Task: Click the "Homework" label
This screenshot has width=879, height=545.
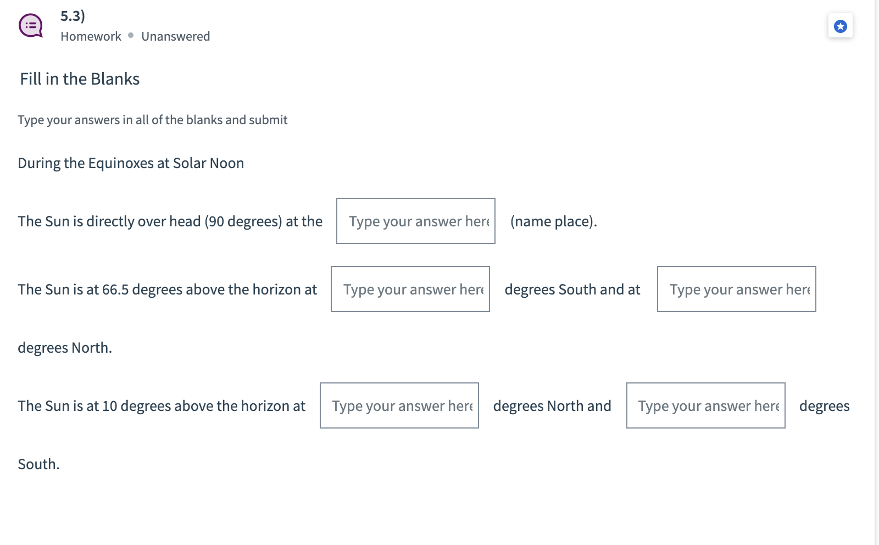Action: coord(91,36)
